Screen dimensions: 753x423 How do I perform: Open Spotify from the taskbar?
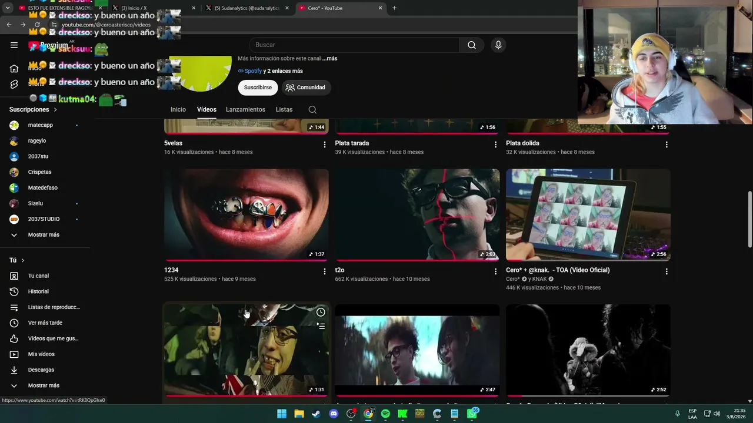[385, 414]
